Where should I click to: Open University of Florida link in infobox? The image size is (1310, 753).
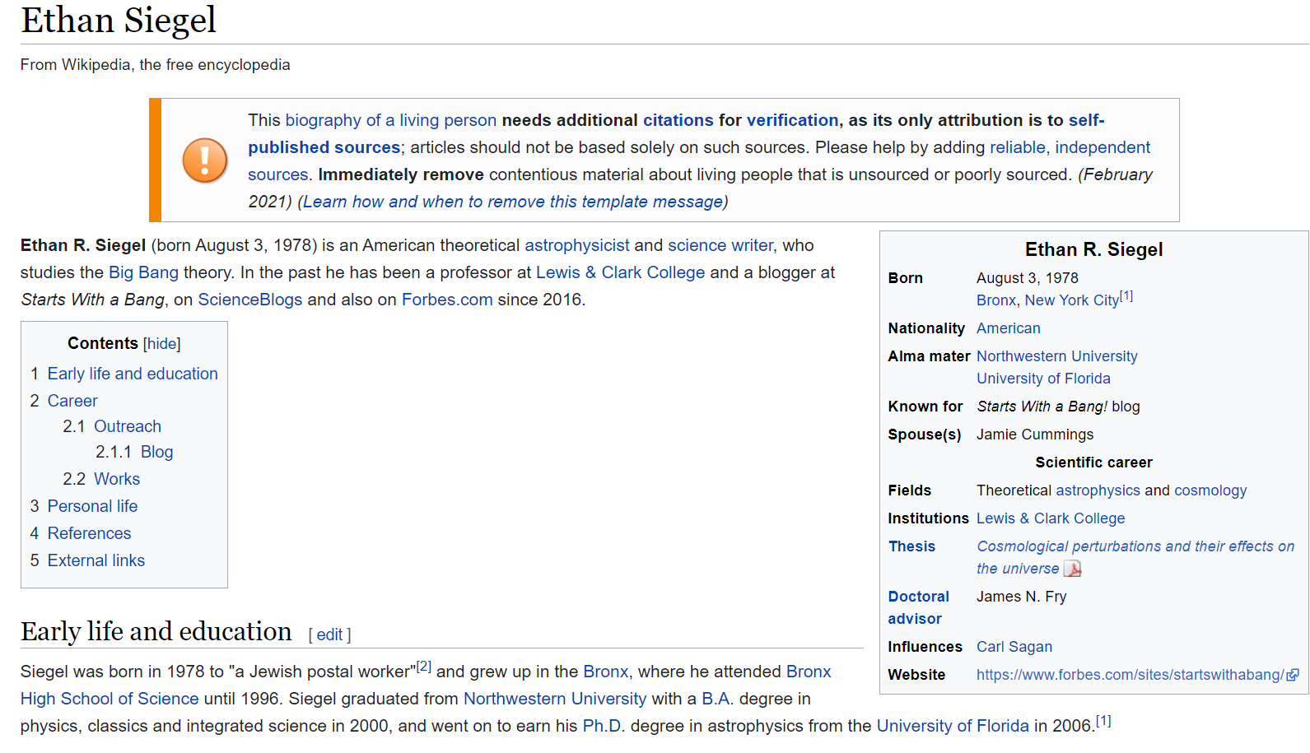[x=1043, y=379]
